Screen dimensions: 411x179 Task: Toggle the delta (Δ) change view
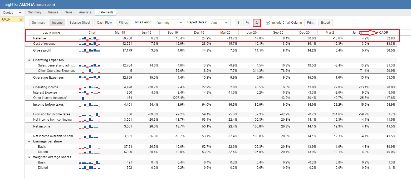[x=257, y=23]
